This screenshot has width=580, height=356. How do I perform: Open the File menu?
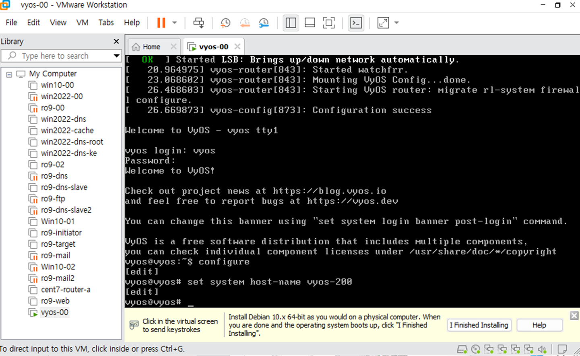[x=11, y=23]
